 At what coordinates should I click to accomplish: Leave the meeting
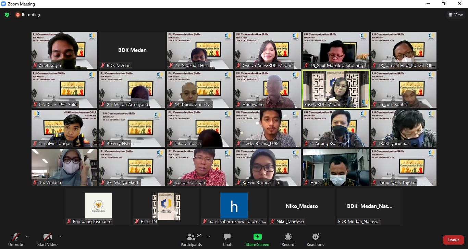[x=453, y=240]
